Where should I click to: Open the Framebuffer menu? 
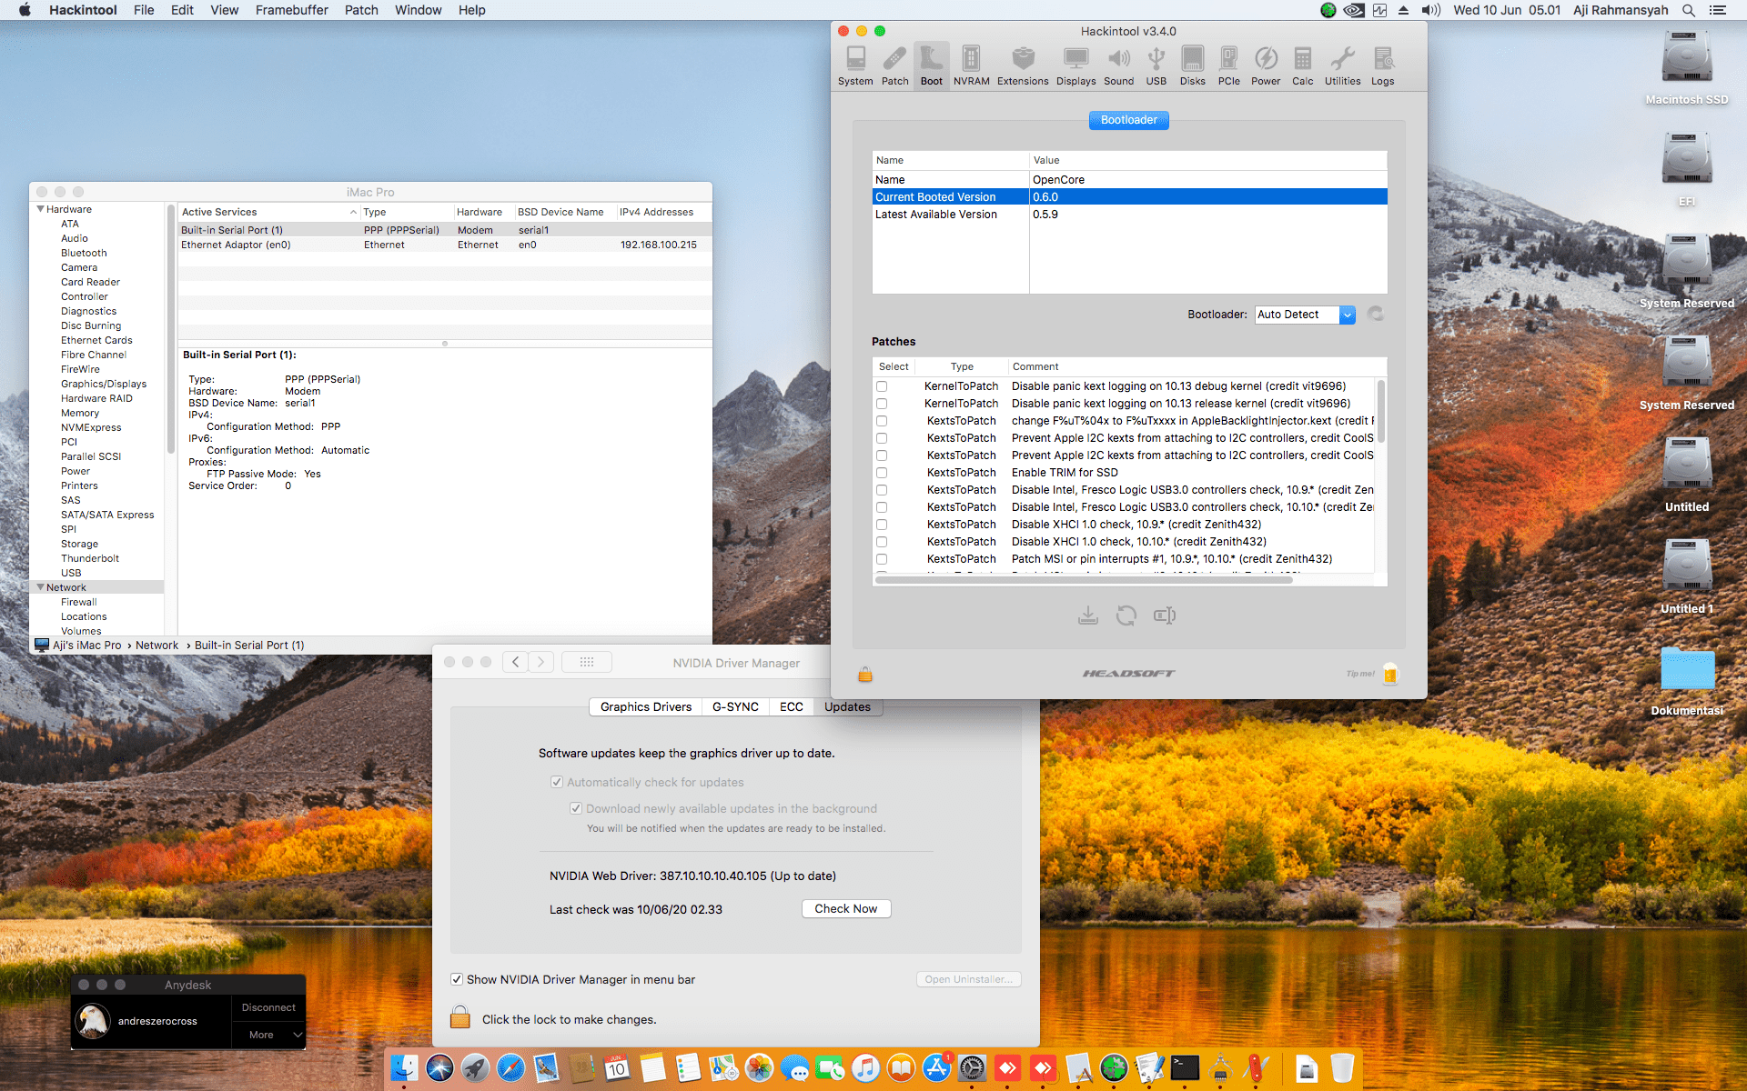[x=291, y=10]
